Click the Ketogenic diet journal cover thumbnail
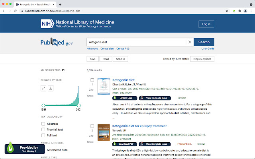255x159 pixels. [x=103, y=86]
